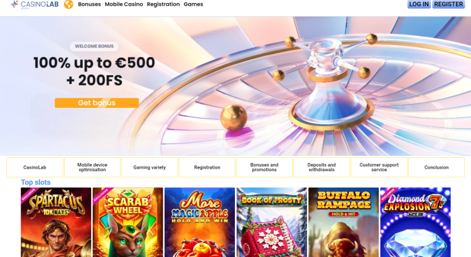Open Games in top navigation
Screen dimensions: 471x257
point(193,4)
